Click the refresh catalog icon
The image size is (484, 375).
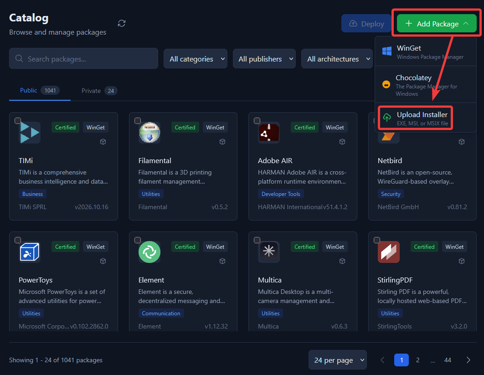point(122,23)
